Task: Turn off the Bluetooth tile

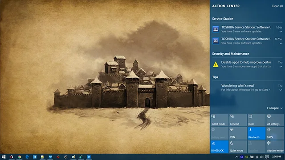Action: pos(256,133)
